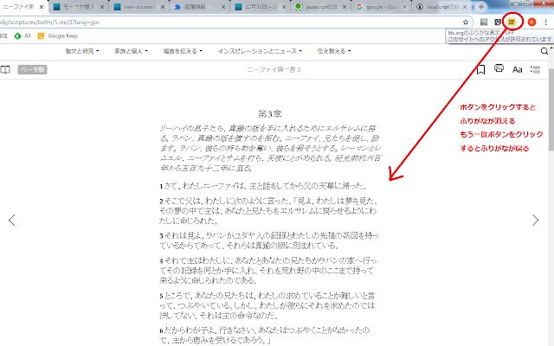Click verse 3 starting それは見よ
Image resolution: width=554 pixels, height=346 pixels.
269,240
